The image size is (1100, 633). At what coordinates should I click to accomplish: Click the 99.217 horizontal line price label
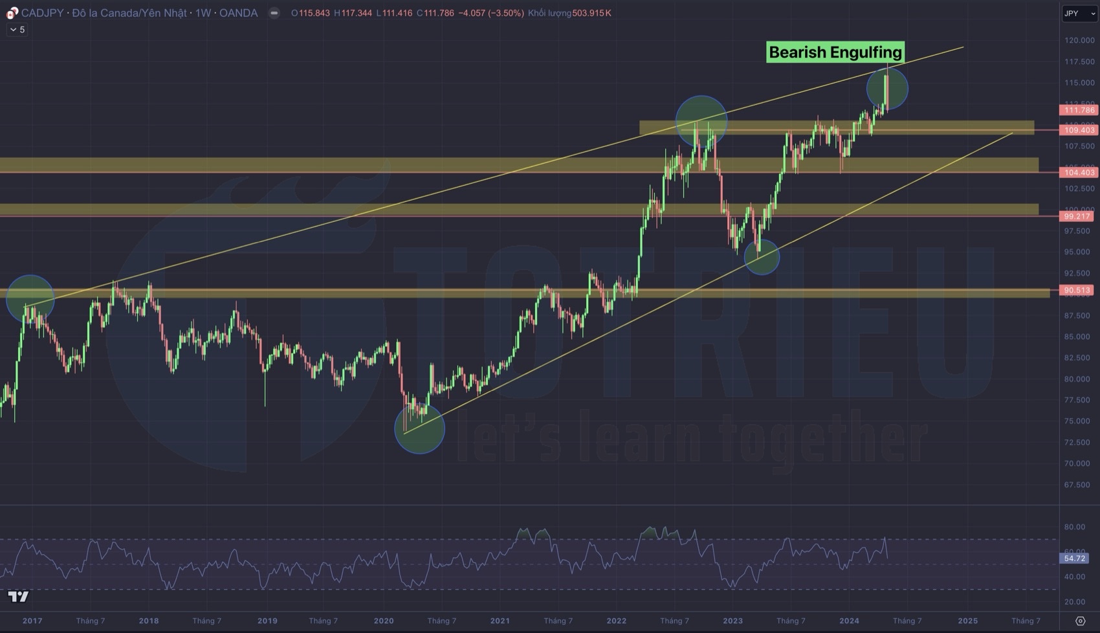[x=1077, y=216]
